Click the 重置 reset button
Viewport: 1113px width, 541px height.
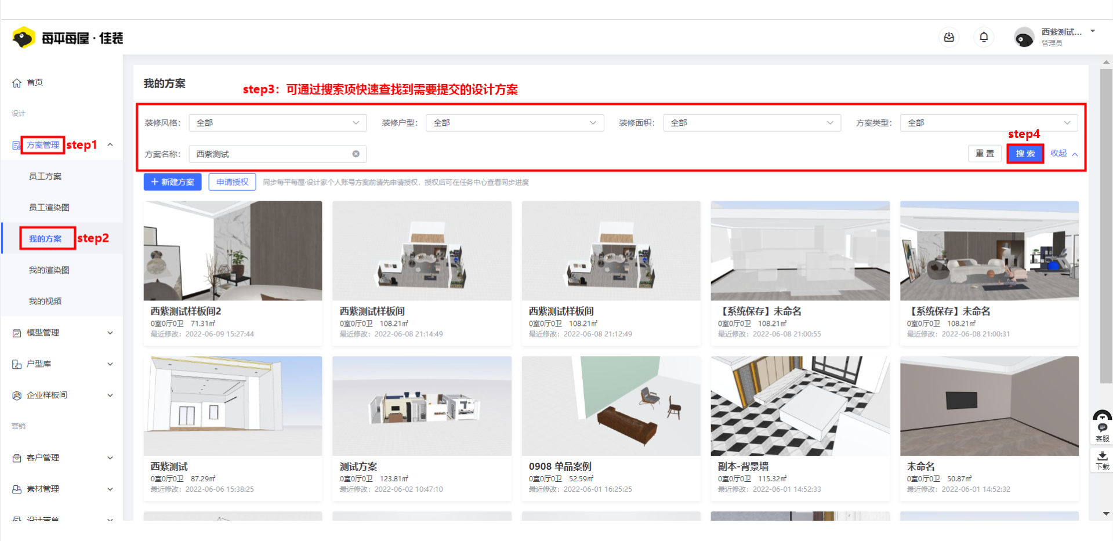click(x=984, y=154)
